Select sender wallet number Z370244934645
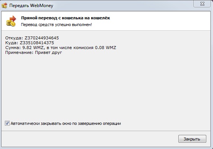The width and height of the screenshot is (213, 149). click(42, 38)
